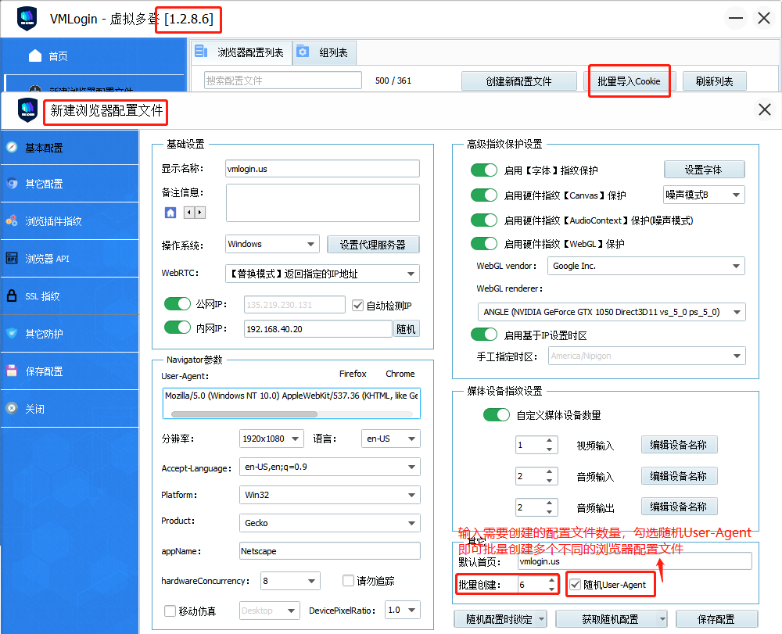This screenshot has height=634, width=782.
Task: Click the 批量导入Cookie button
Action: coord(629,81)
